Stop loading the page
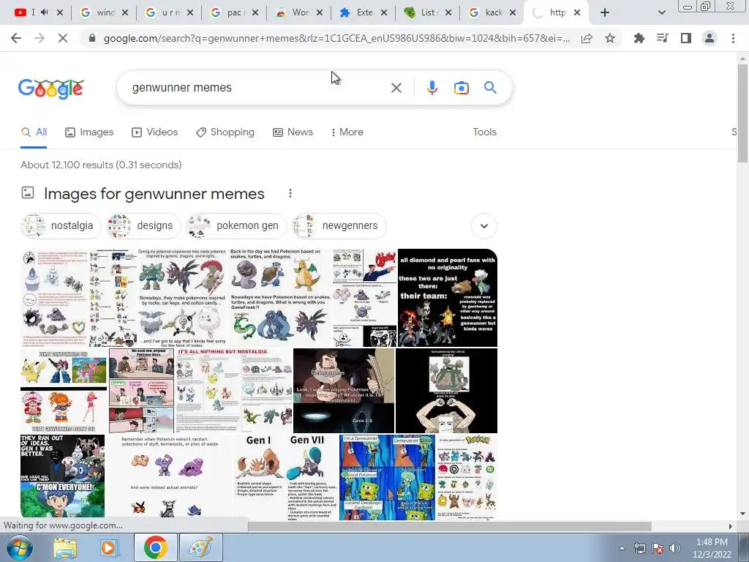The height and width of the screenshot is (562, 749). 63,38
